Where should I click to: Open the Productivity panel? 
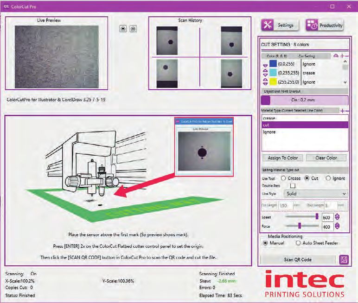point(325,25)
